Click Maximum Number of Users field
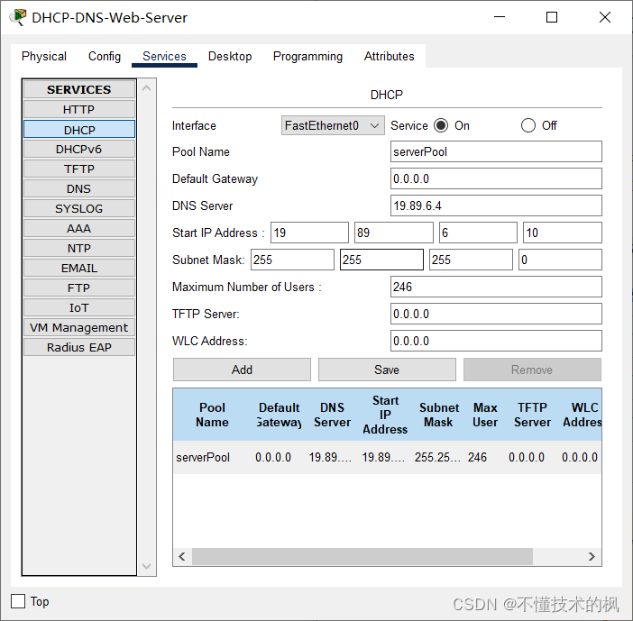 [496, 287]
